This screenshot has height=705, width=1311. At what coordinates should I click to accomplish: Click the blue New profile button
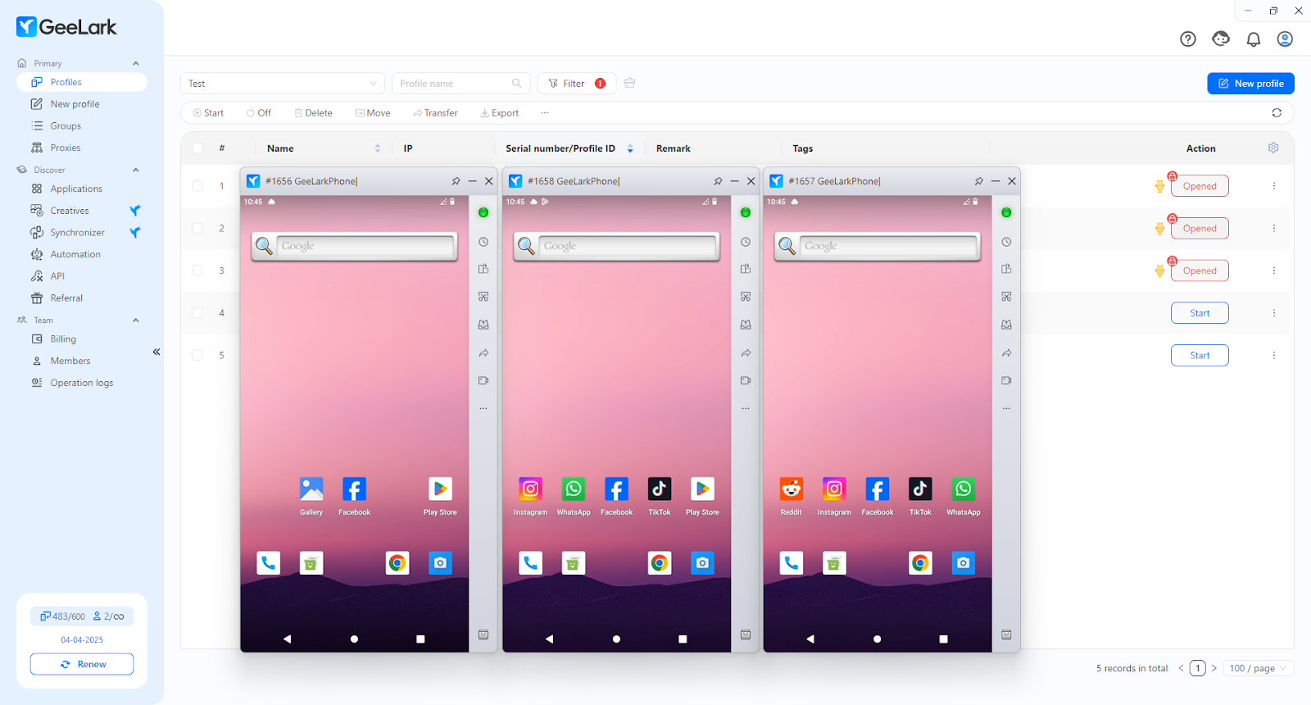(1250, 84)
